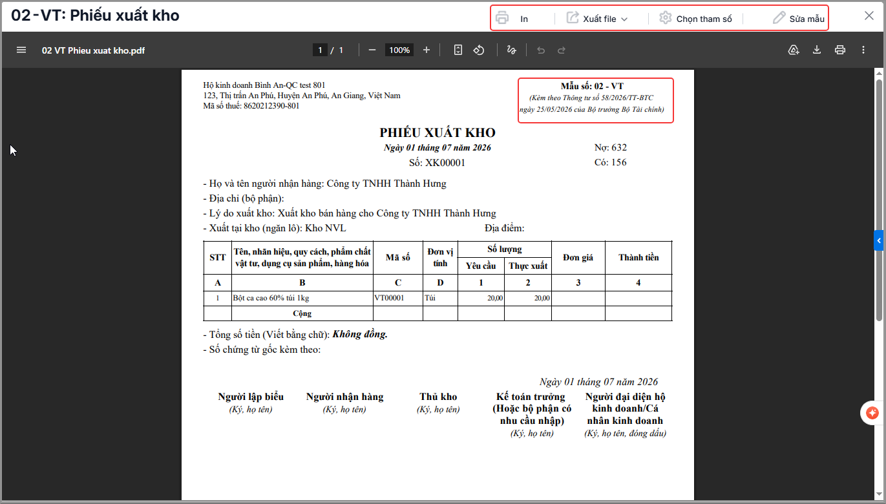This screenshot has width=886, height=504.
Task: Click Sửa mẫu to edit template
Action: [x=799, y=19]
